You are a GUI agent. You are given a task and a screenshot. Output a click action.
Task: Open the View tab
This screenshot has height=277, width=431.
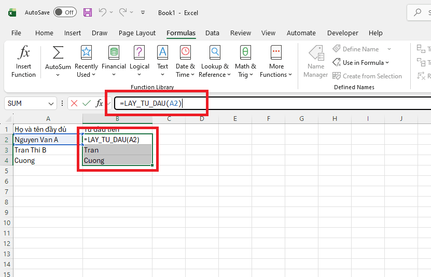point(268,33)
